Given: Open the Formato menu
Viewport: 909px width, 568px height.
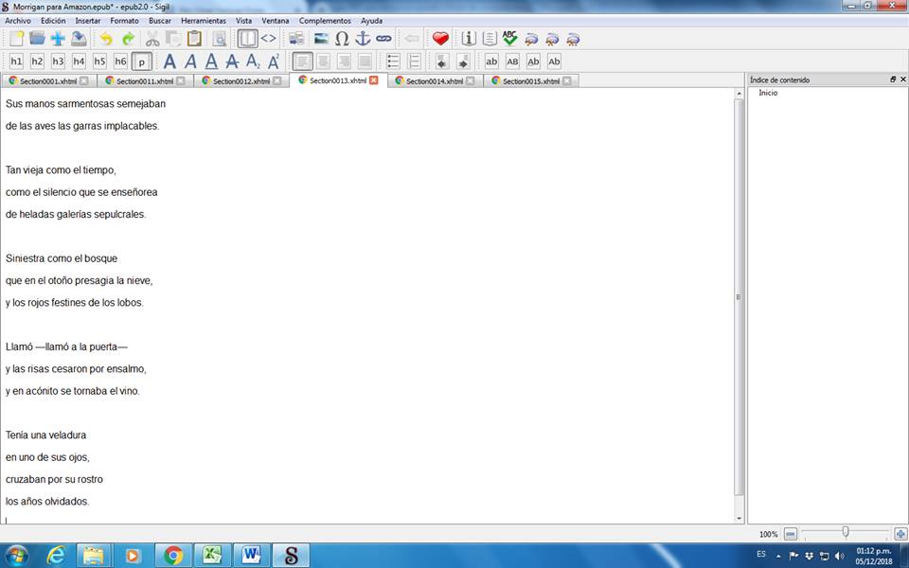Looking at the screenshot, I should click(x=124, y=21).
